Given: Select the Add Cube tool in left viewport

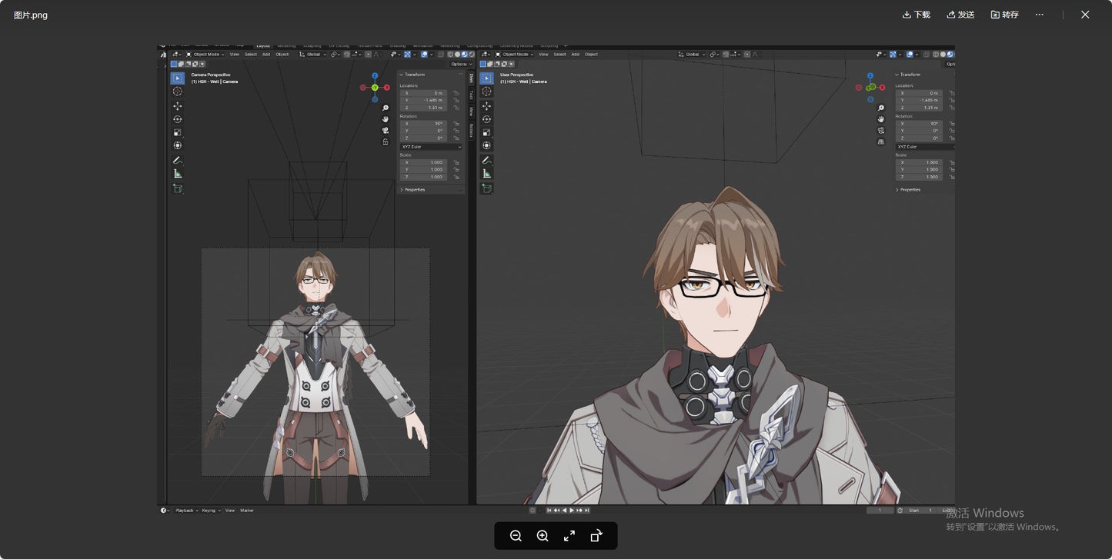Looking at the screenshot, I should (178, 188).
